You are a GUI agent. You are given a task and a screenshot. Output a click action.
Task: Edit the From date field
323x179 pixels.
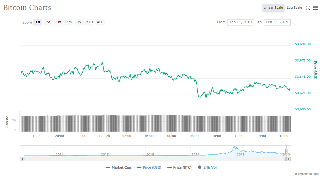pyautogui.click(x=241, y=22)
